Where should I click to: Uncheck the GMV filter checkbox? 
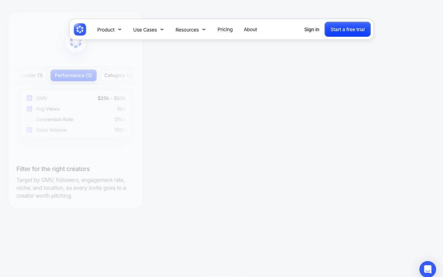pyautogui.click(x=29, y=98)
